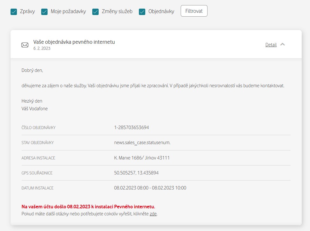
Task: Disable the Změny služeb checkbox
Action: 95,12
